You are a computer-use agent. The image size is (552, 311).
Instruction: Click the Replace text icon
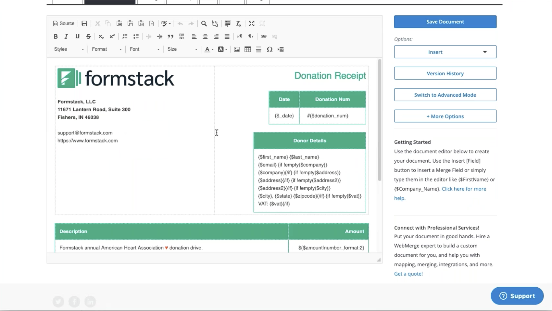pyautogui.click(x=215, y=23)
